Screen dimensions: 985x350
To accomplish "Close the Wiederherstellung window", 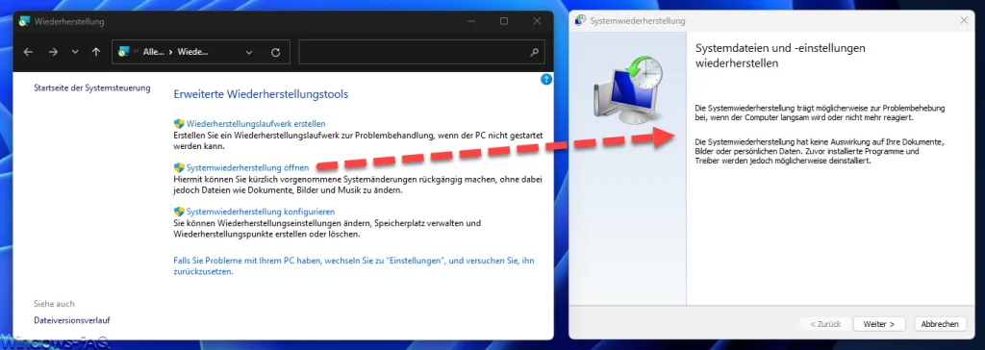I will tap(537, 21).
